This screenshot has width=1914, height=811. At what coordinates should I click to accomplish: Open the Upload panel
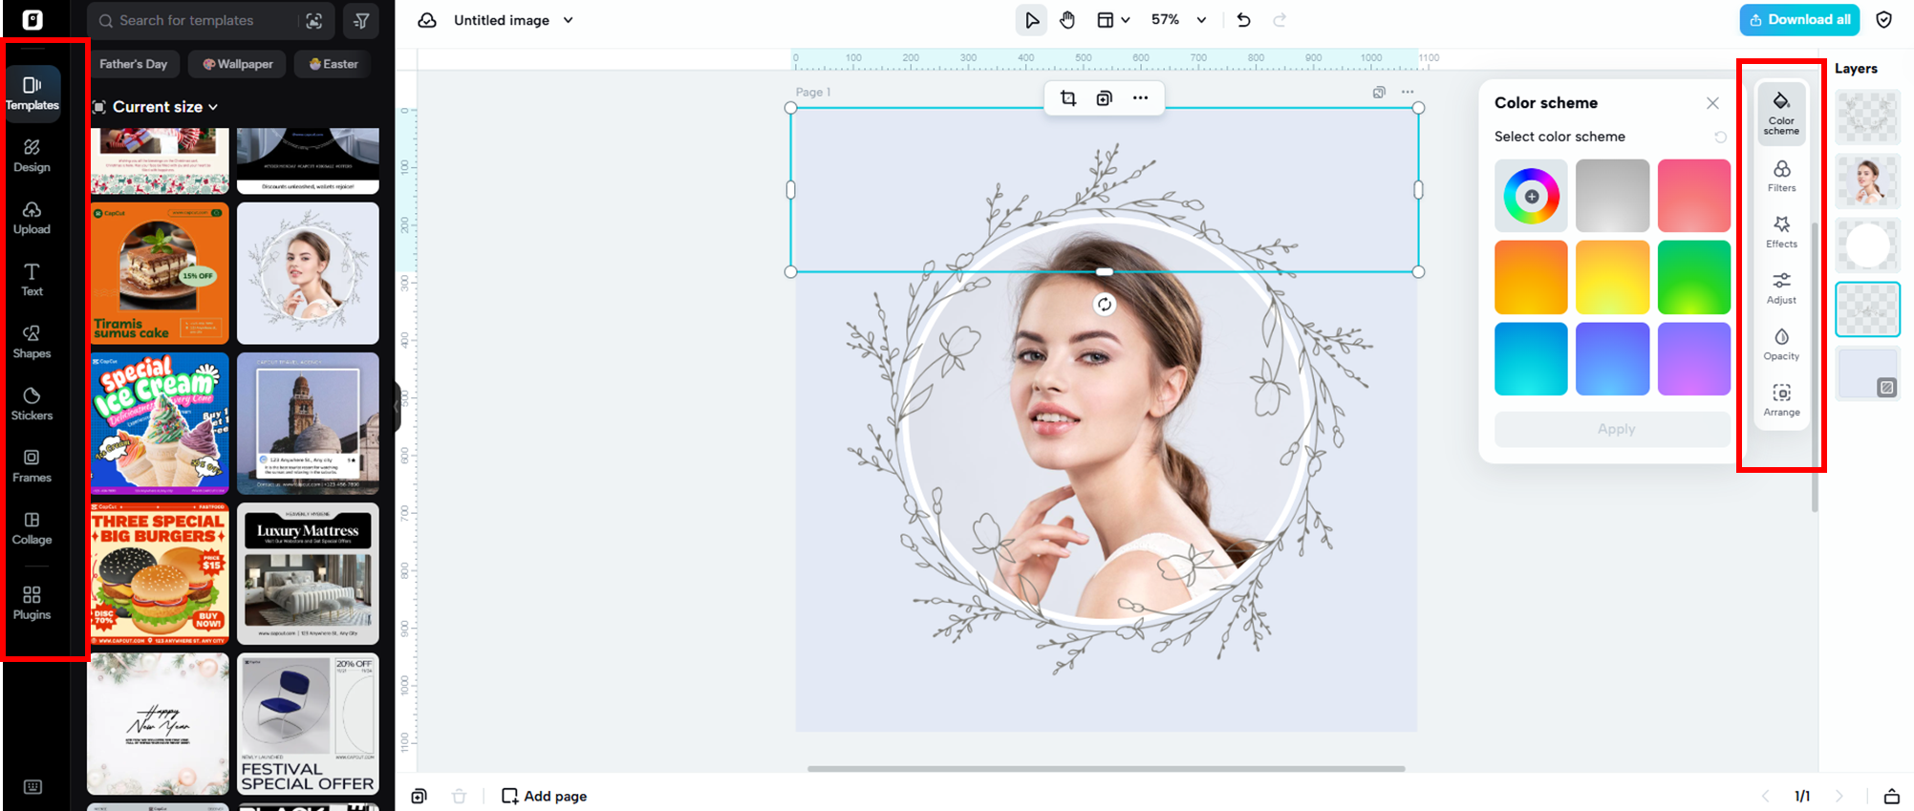tap(32, 217)
